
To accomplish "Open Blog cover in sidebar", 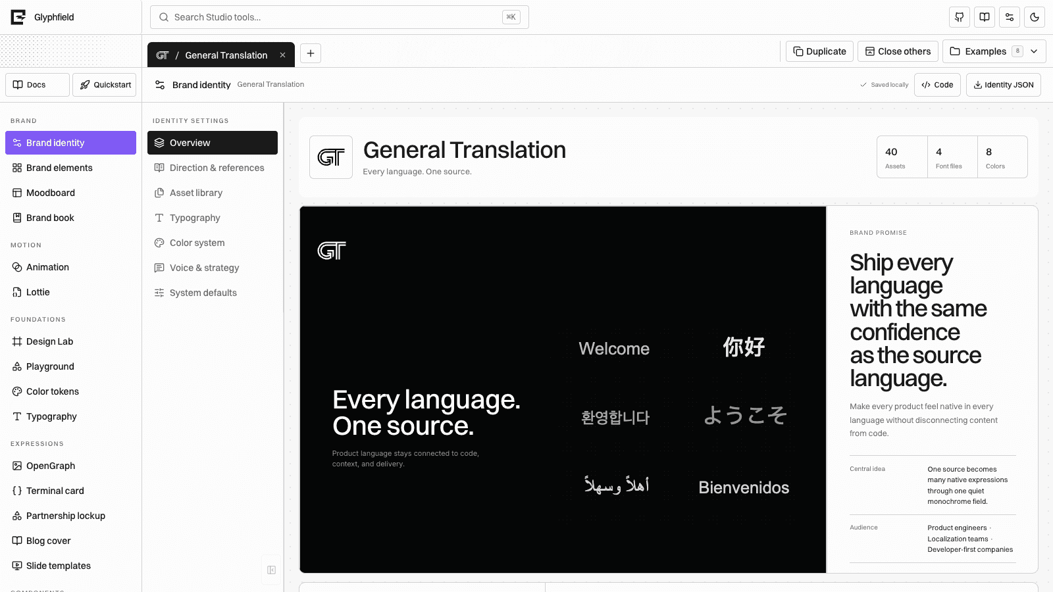I will (70, 541).
